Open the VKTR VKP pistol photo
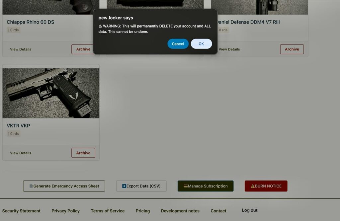The image size is (340, 221). tap(51, 93)
